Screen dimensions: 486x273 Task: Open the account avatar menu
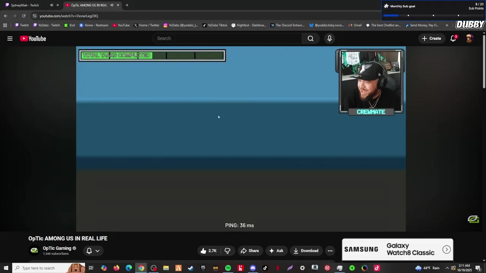[x=469, y=38]
